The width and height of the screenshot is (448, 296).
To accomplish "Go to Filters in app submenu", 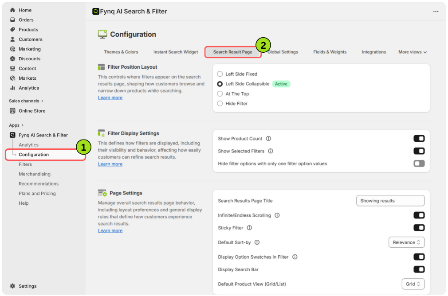I will point(25,164).
